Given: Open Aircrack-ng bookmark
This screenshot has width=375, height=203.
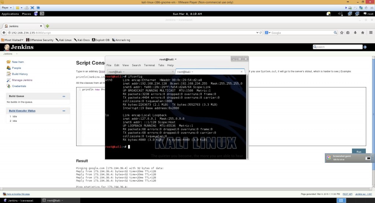Looking at the screenshot, I should coord(121,40).
